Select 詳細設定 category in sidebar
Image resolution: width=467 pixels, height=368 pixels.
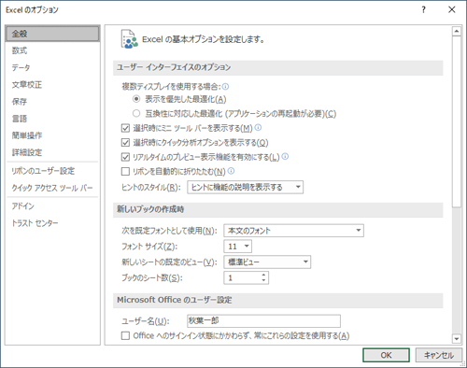coord(52,152)
